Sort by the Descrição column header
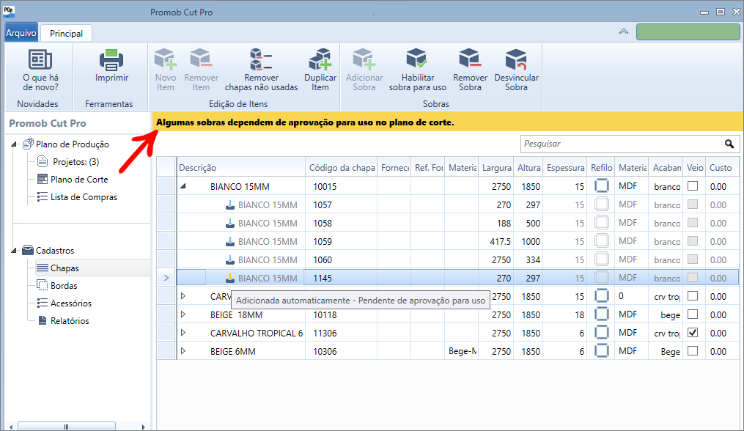Viewport: 744px width, 431px height. tap(241, 168)
